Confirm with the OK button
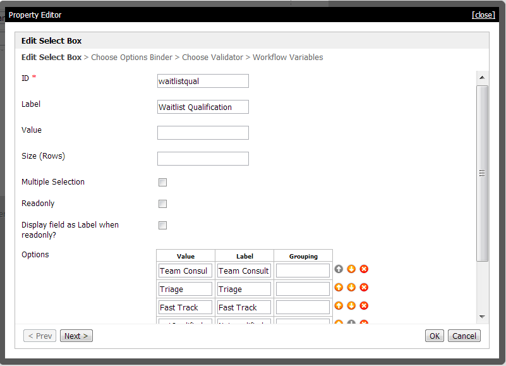 click(x=435, y=336)
